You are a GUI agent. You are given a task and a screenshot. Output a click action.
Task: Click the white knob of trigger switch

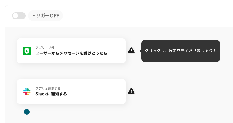(15, 16)
